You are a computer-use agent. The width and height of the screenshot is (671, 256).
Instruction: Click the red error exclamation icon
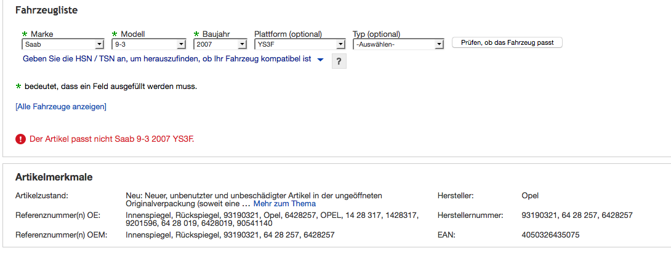tap(20, 139)
